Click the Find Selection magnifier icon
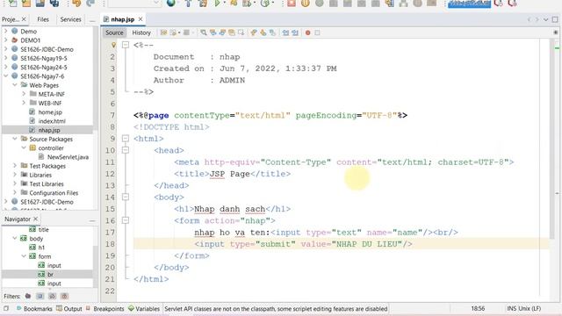This screenshot has width=562, height=316. pos(204,32)
